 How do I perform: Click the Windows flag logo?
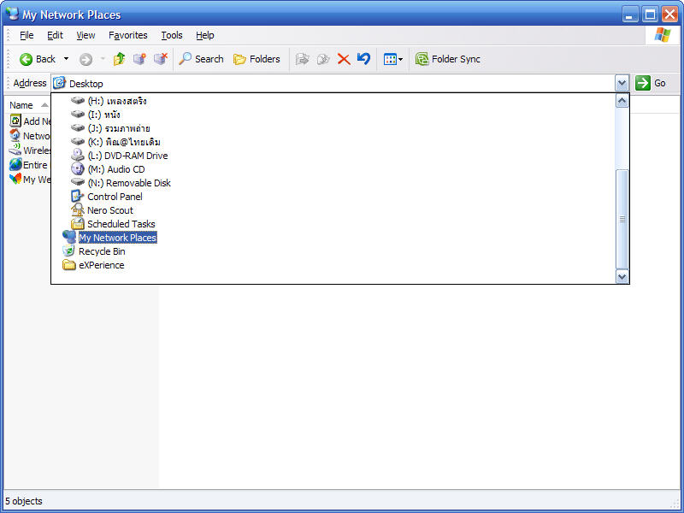(x=663, y=35)
